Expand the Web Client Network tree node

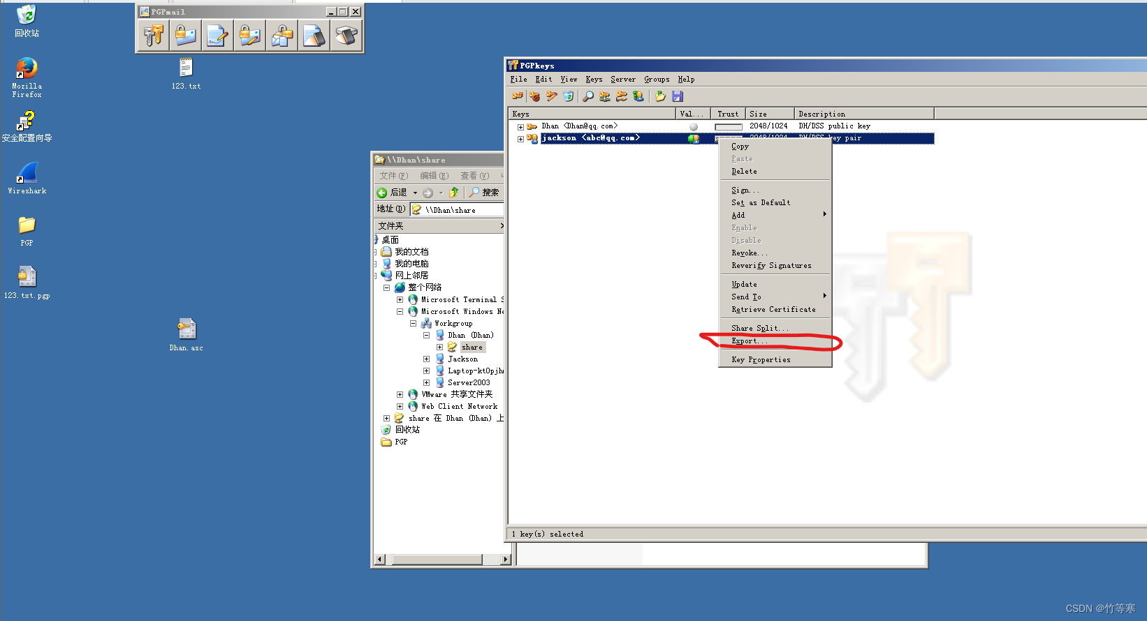(x=400, y=406)
